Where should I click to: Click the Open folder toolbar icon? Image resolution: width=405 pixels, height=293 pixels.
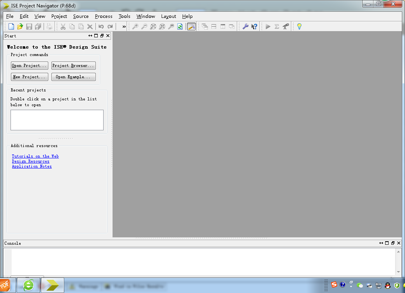tap(20, 26)
